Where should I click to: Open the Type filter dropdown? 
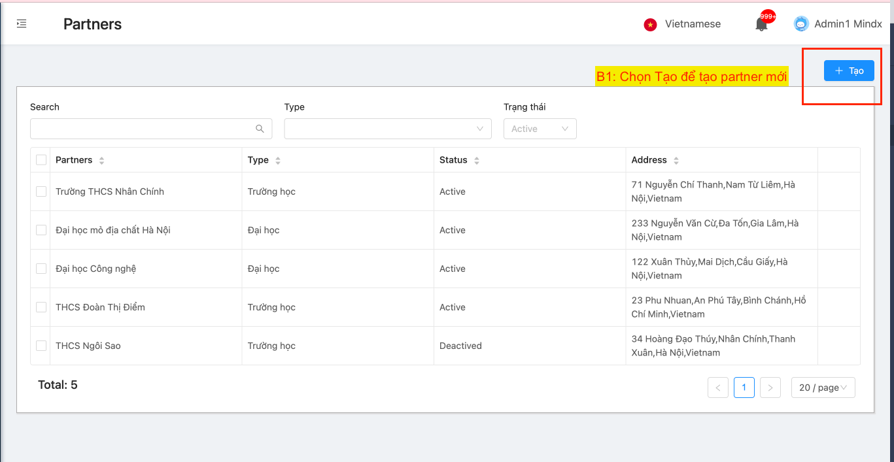point(387,129)
